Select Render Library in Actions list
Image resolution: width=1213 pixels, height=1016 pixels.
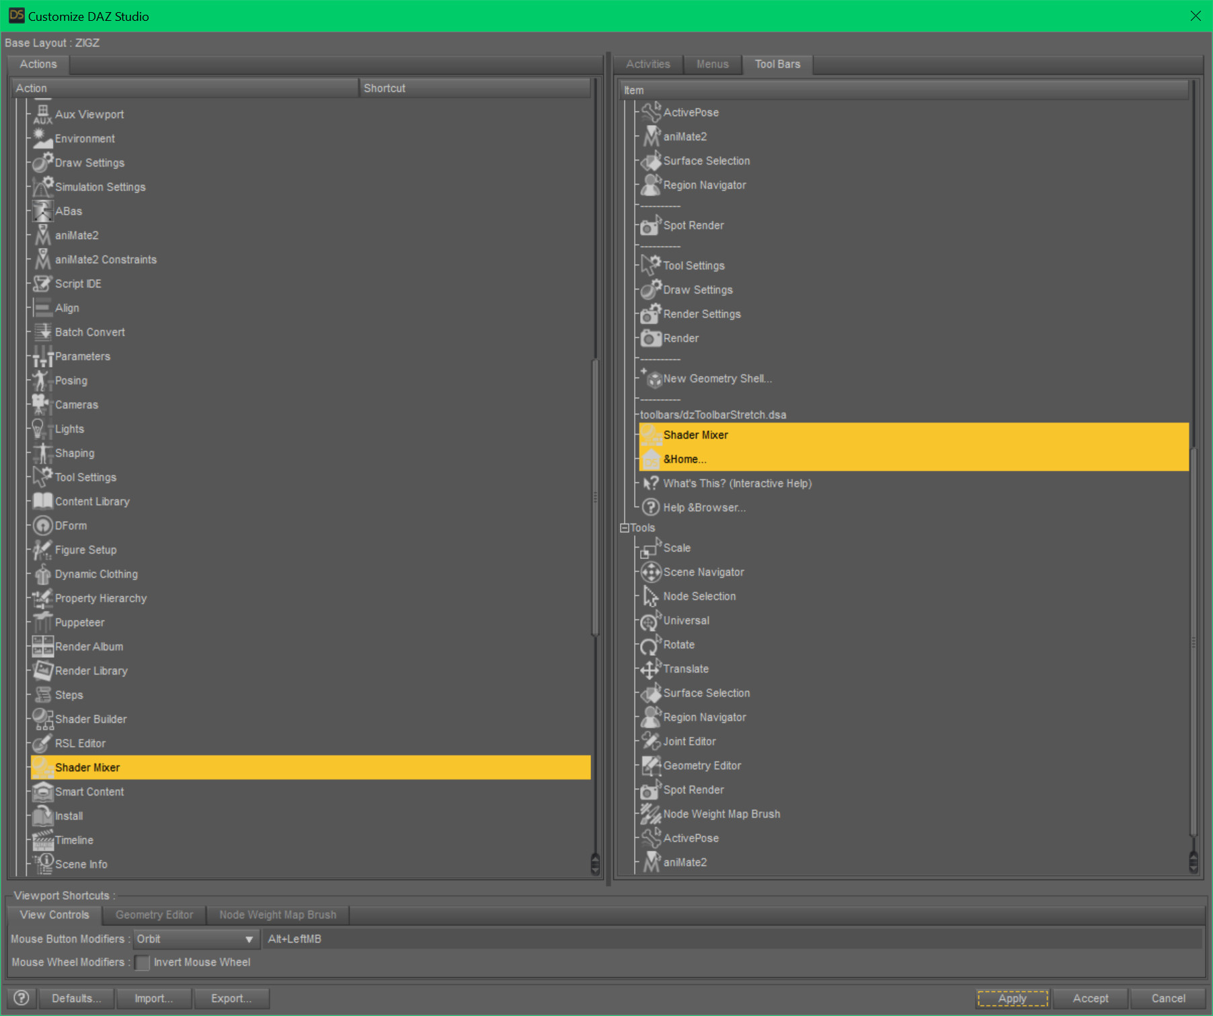91,671
